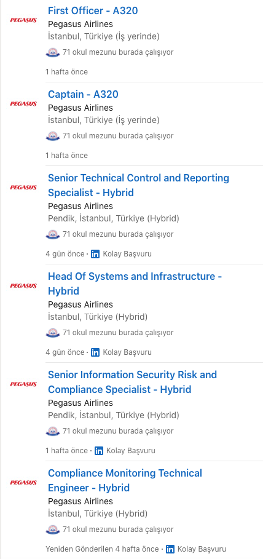The width and height of the screenshot is (263, 559).
Task: Click school alumni badge in Head Of Systems listing
Action: [x=53, y=333]
